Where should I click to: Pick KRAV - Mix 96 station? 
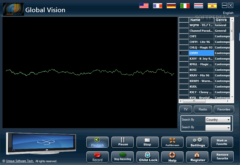201,75
